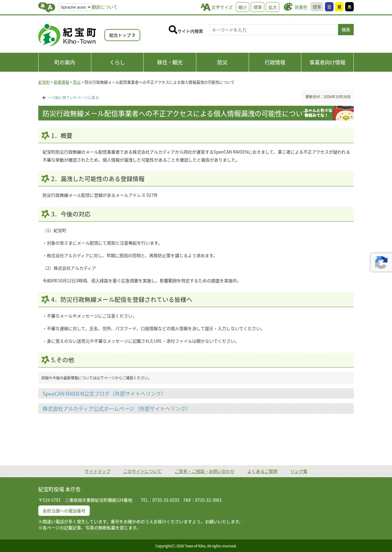This screenshot has width=392, height=552.
Task: Click the 総合トップ button
Action: (x=122, y=35)
